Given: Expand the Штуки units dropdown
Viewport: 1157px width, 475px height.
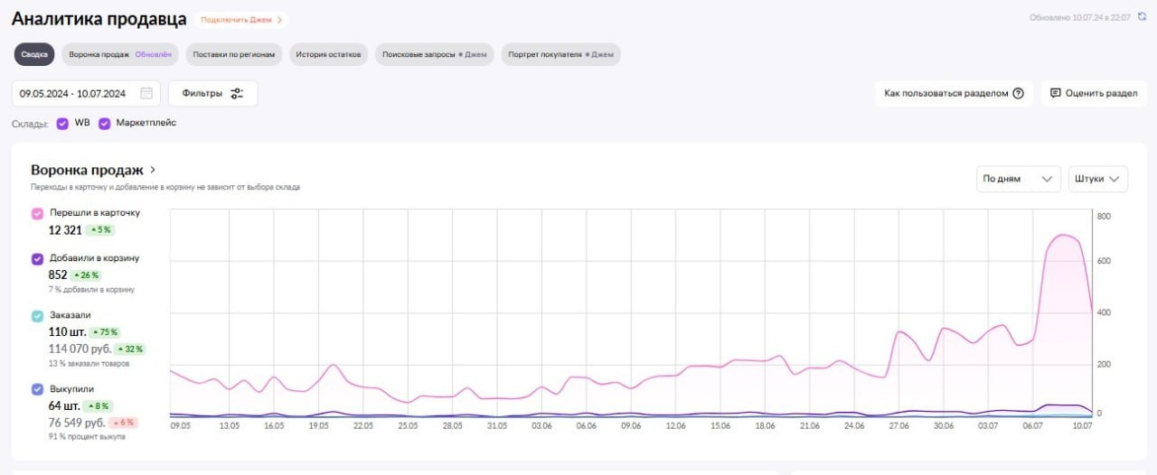Looking at the screenshot, I should (x=1097, y=179).
